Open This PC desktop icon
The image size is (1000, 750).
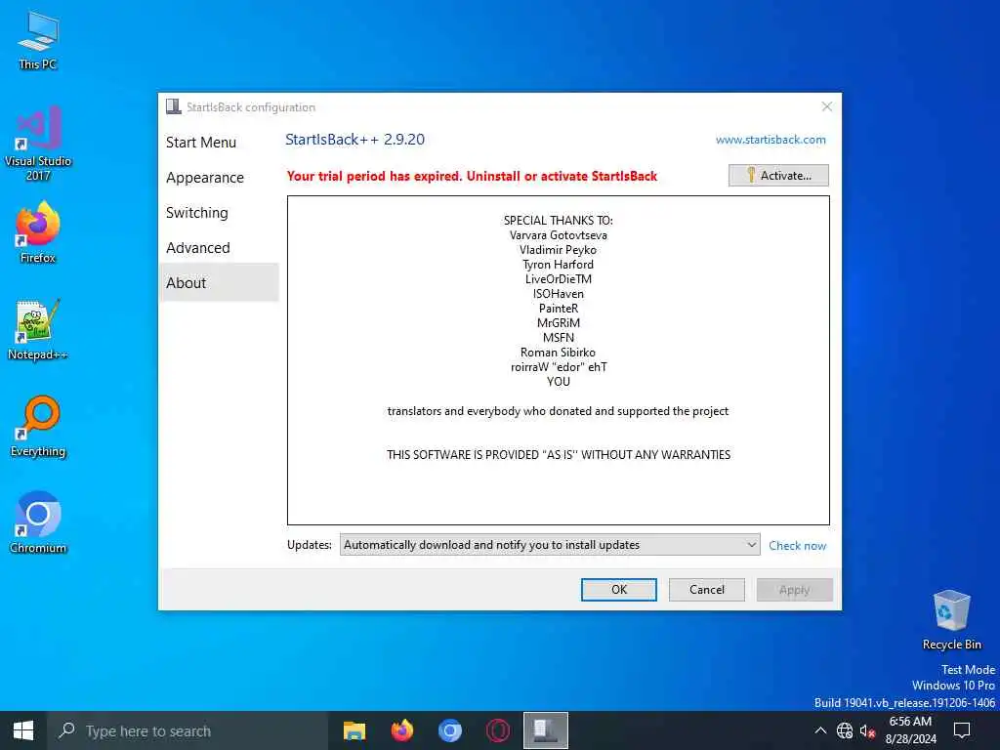coord(38,39)
